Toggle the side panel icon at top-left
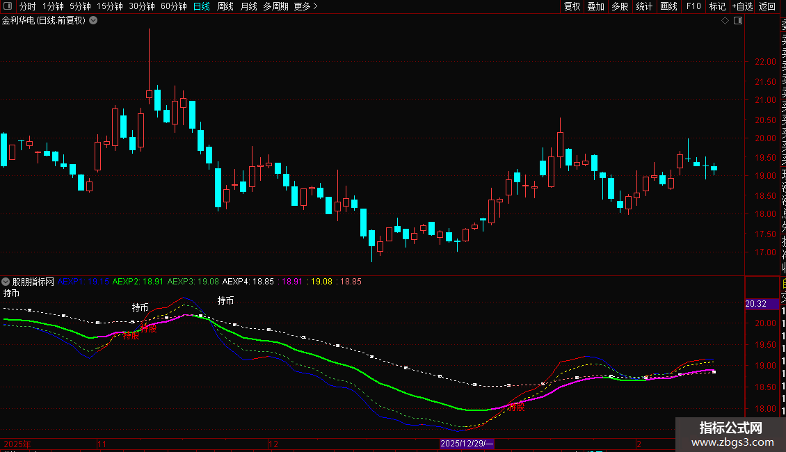The height and width of the screenshot is (452, 786). 8,6
